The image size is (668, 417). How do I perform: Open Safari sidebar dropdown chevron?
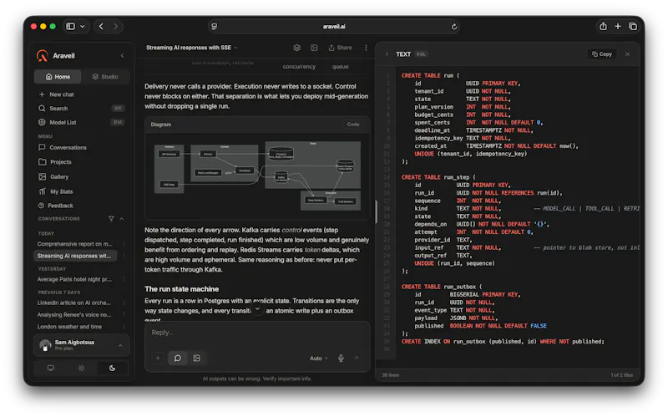click(83, 27)
